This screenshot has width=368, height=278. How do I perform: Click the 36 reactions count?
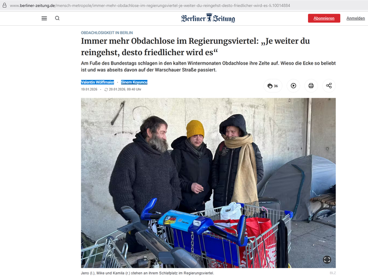tap(276, 86)
